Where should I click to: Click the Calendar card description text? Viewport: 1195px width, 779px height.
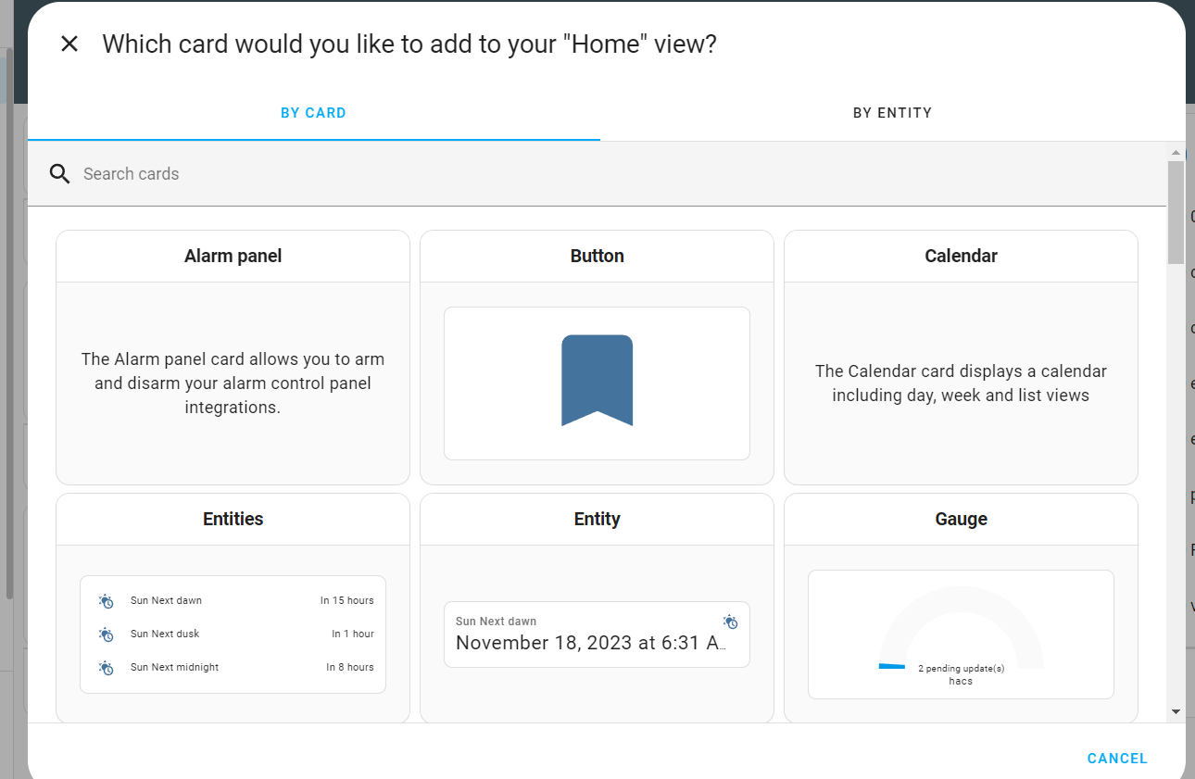[961, 383]
